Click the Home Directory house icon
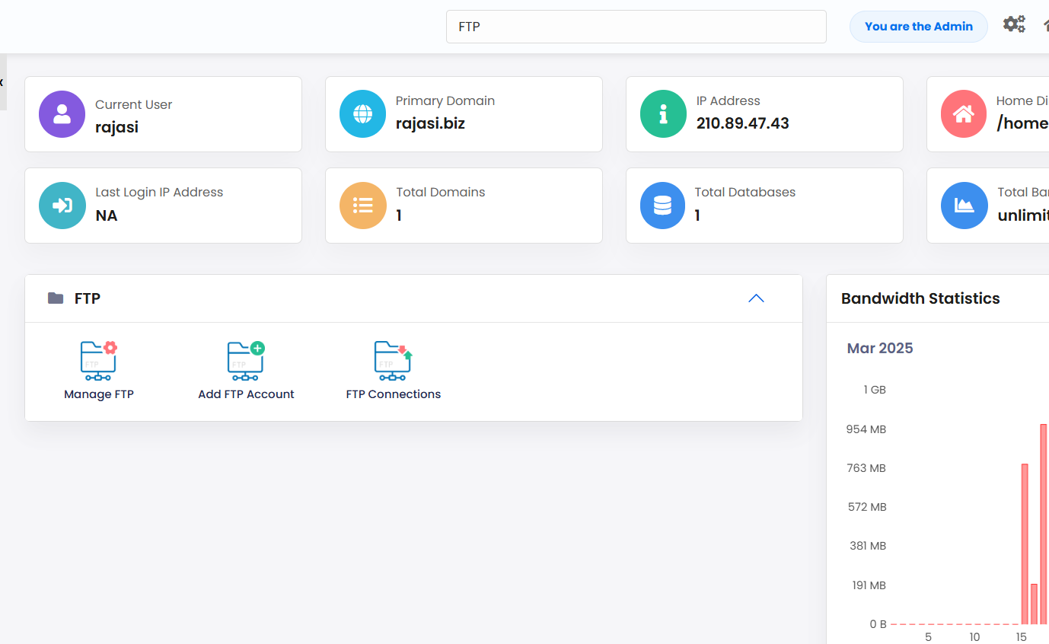The width and height of the screenshot is (1049, 644). pyautogui.click(x=964, y=114)
